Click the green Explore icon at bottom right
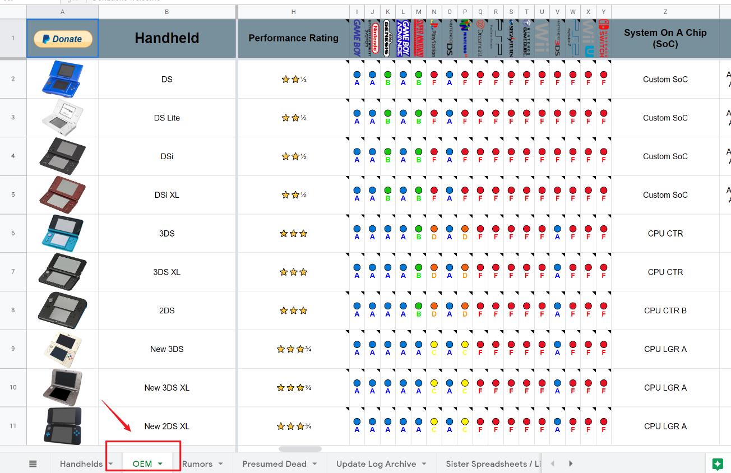731x473 pixels. [718, 463]
